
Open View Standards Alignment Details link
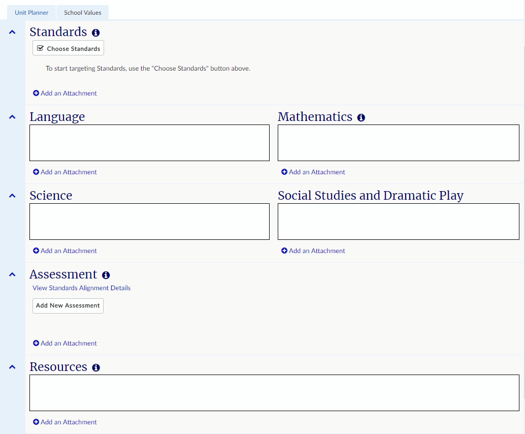(81, 288)
